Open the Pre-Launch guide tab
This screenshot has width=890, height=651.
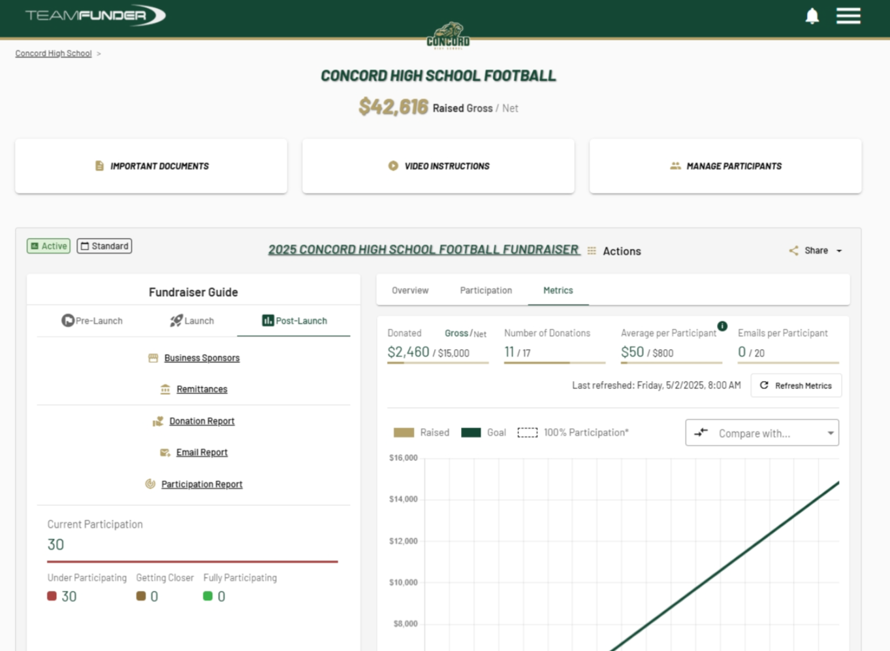click(92, 321)
